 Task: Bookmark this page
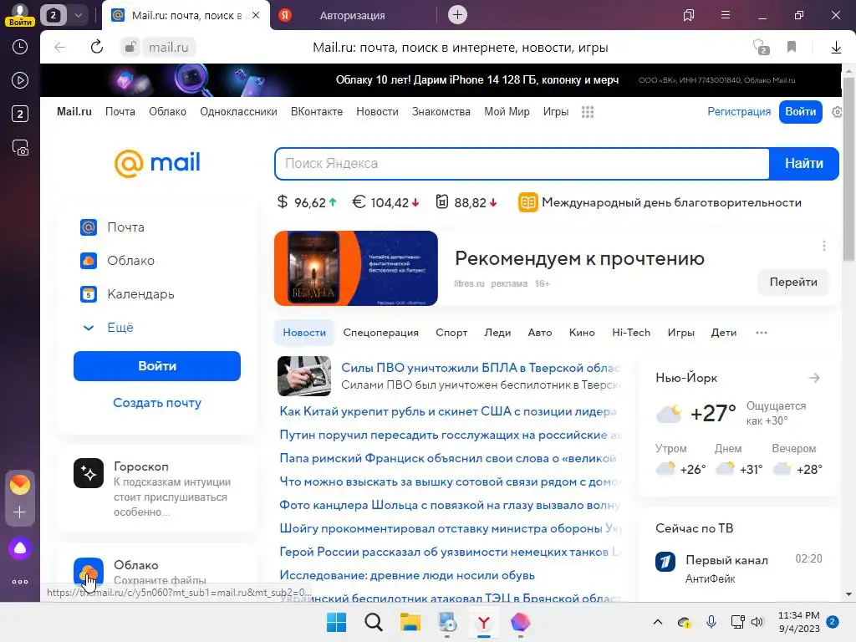click(x=792, y=47)
